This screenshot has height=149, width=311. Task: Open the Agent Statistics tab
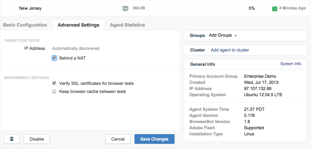(x=127, y=25)
